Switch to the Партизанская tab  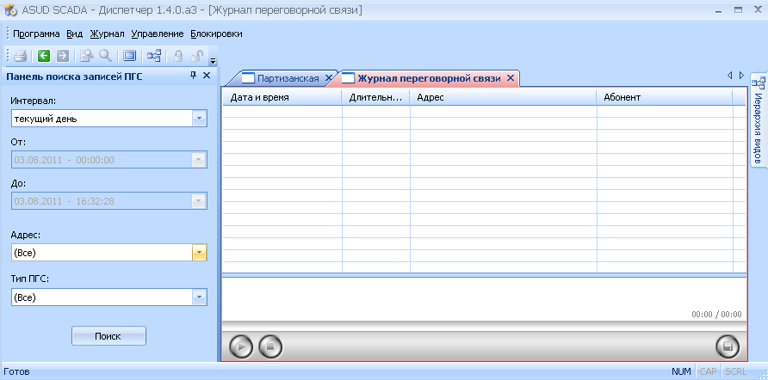(287, 78)
